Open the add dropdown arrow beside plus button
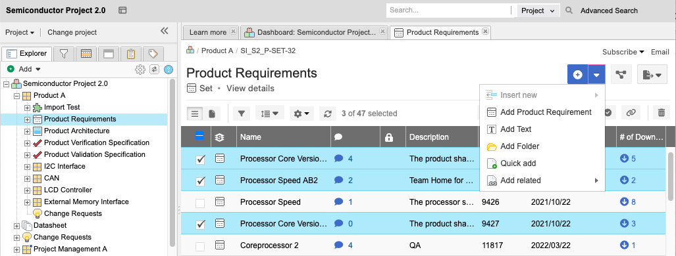The height and width of the screenshot is (256, 676). [596, 75]
